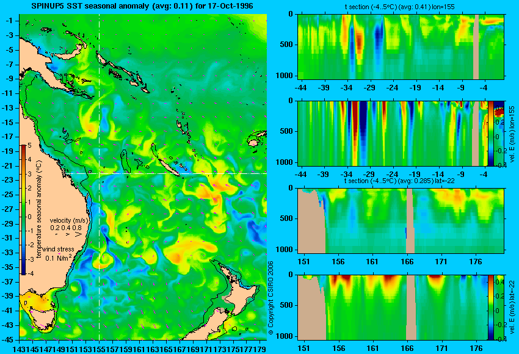Click the '0.2 0.4 0.8' velocity scale values
Image resolution: width=519 pixels, height=354 pixels.
coord(66,228)
